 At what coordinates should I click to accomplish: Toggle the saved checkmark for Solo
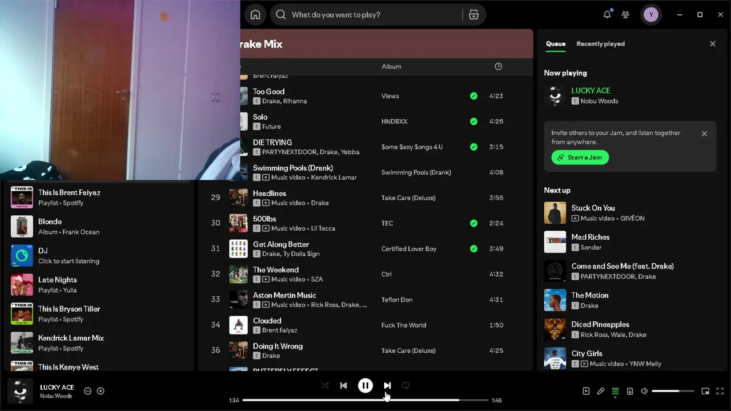point(473,122)
